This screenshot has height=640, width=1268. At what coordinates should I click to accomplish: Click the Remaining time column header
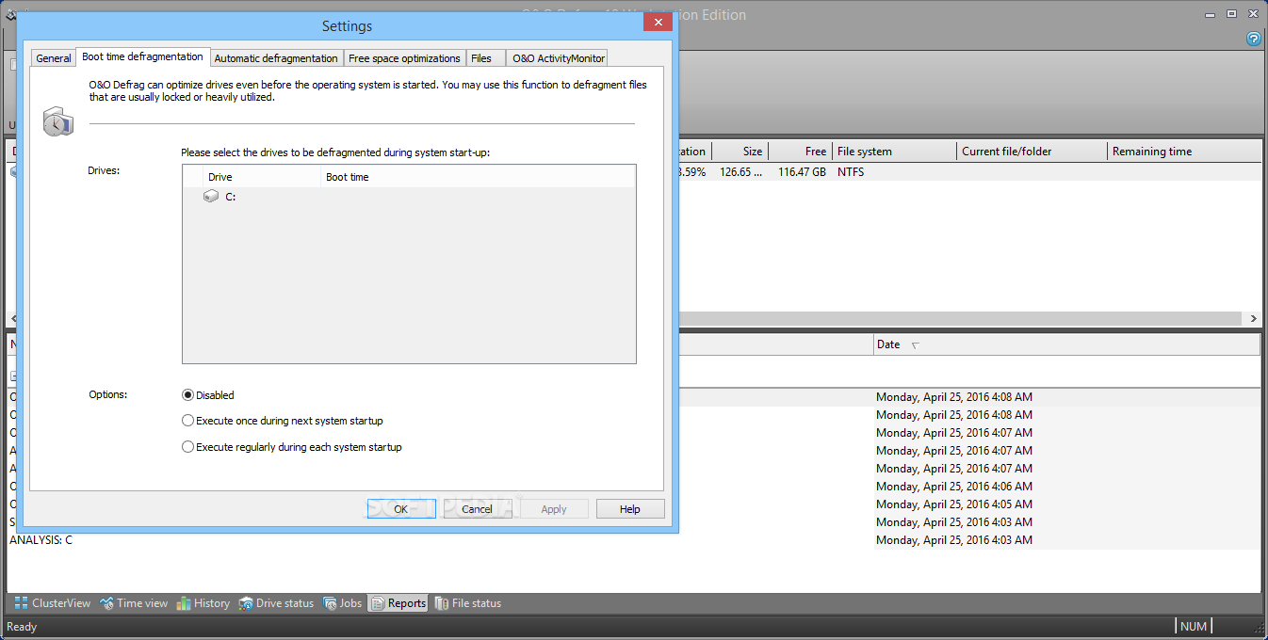click(1183, 152)
